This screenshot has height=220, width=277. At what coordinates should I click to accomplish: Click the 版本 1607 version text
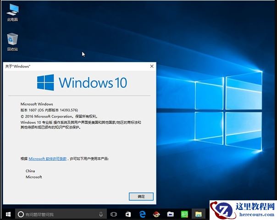(x=49, y=110)
